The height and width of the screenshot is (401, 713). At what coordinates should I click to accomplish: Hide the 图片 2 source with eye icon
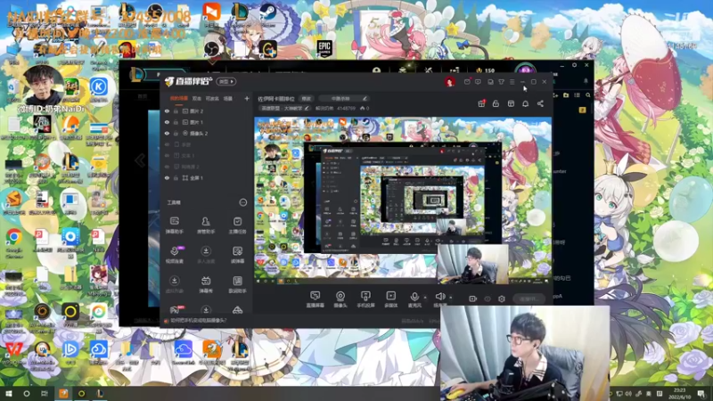pyautogui.click(x=167, y=110)
